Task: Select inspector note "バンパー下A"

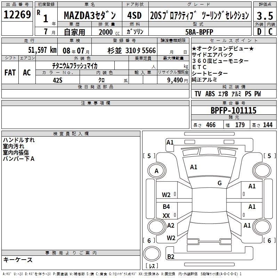Action: coord(18,159)
